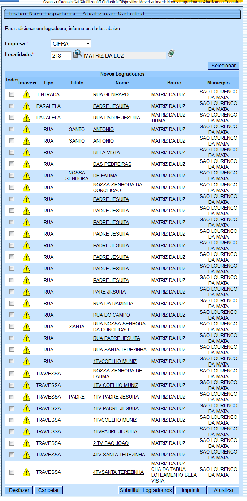This screenshot has width=247, height=501.
Task: Click the ENTRADA type cell of RUA GENIPAPO
Action: (x=48, y=94)
